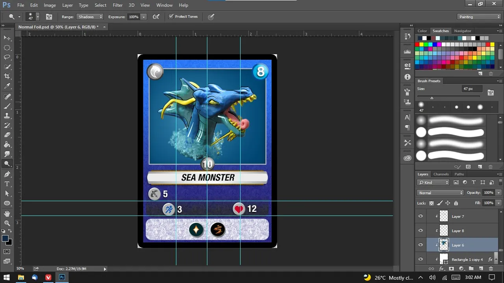504x283 pixels.
Task: Switch to the Channels tab
Action: 441,174
